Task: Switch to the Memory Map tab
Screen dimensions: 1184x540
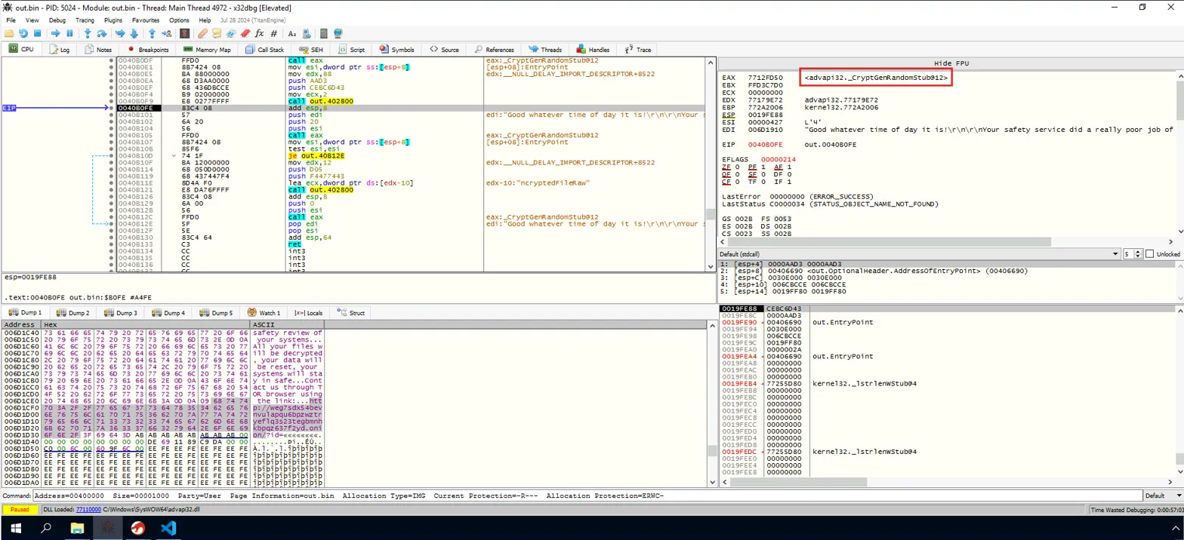Action: pos(208,50)
